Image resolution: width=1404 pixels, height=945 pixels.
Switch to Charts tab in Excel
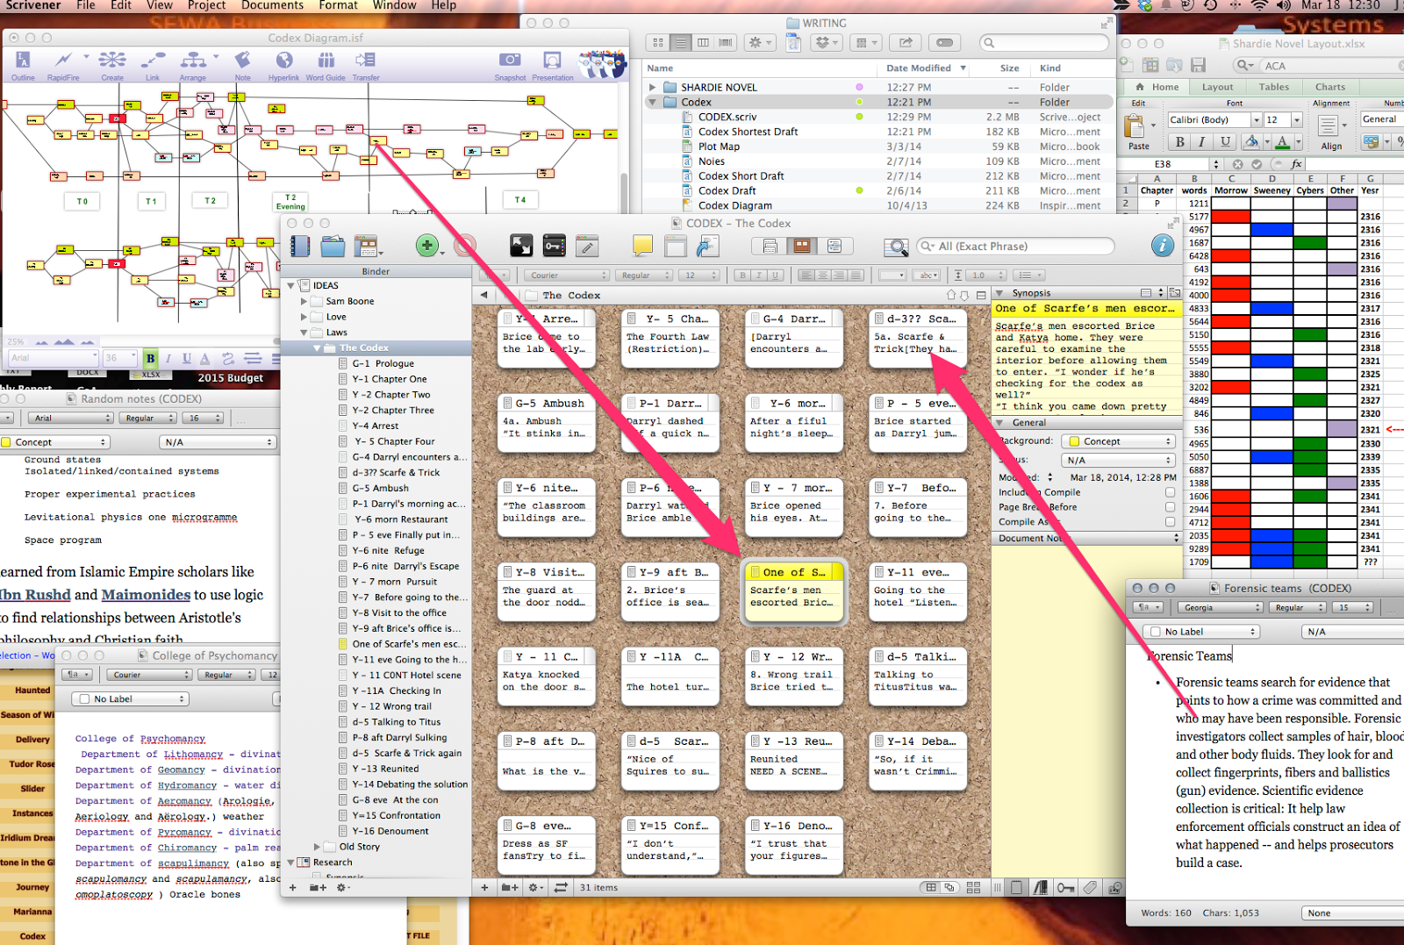point(1330,87)
